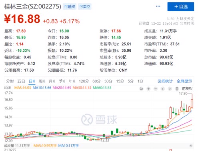This screenshot has width=200, height=151.
Task: Open the three-dot more options menu
Action: (x=158, y=6)
